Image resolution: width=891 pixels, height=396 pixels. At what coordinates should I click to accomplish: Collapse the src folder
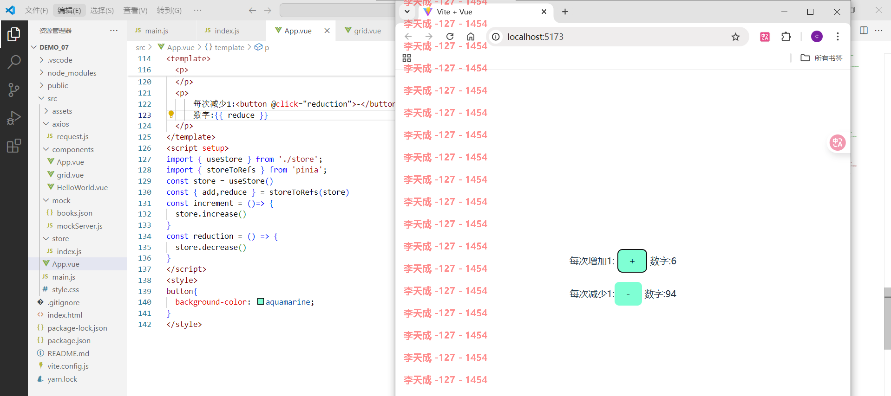42,98
